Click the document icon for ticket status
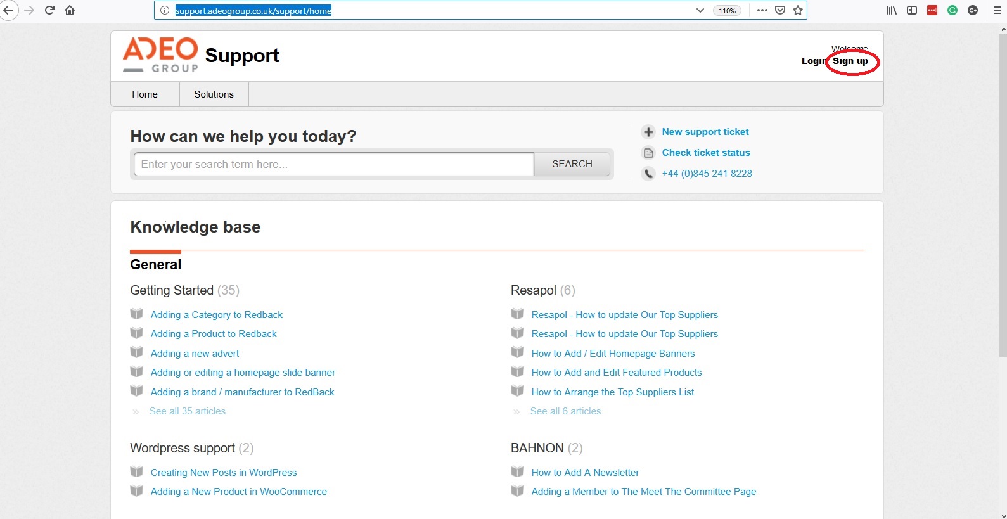 [648, 153]
